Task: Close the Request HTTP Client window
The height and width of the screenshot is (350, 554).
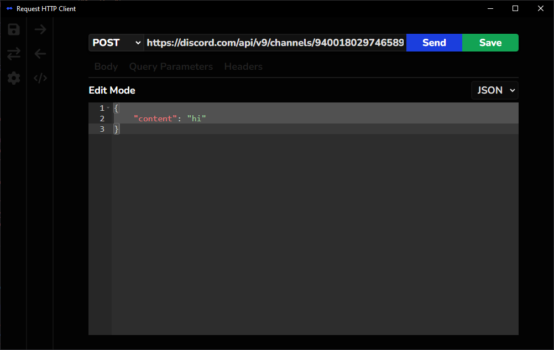Action: [x=541, y=8]
